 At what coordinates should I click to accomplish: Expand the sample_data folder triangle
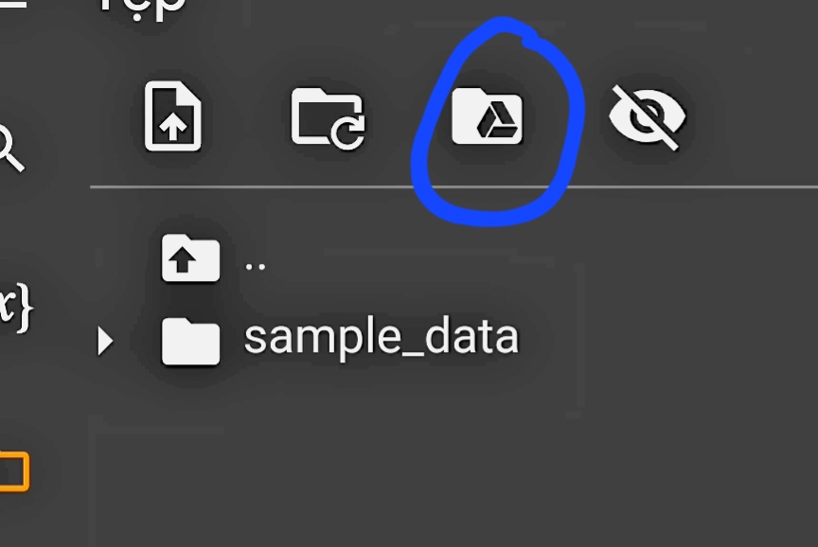point(105,342)
